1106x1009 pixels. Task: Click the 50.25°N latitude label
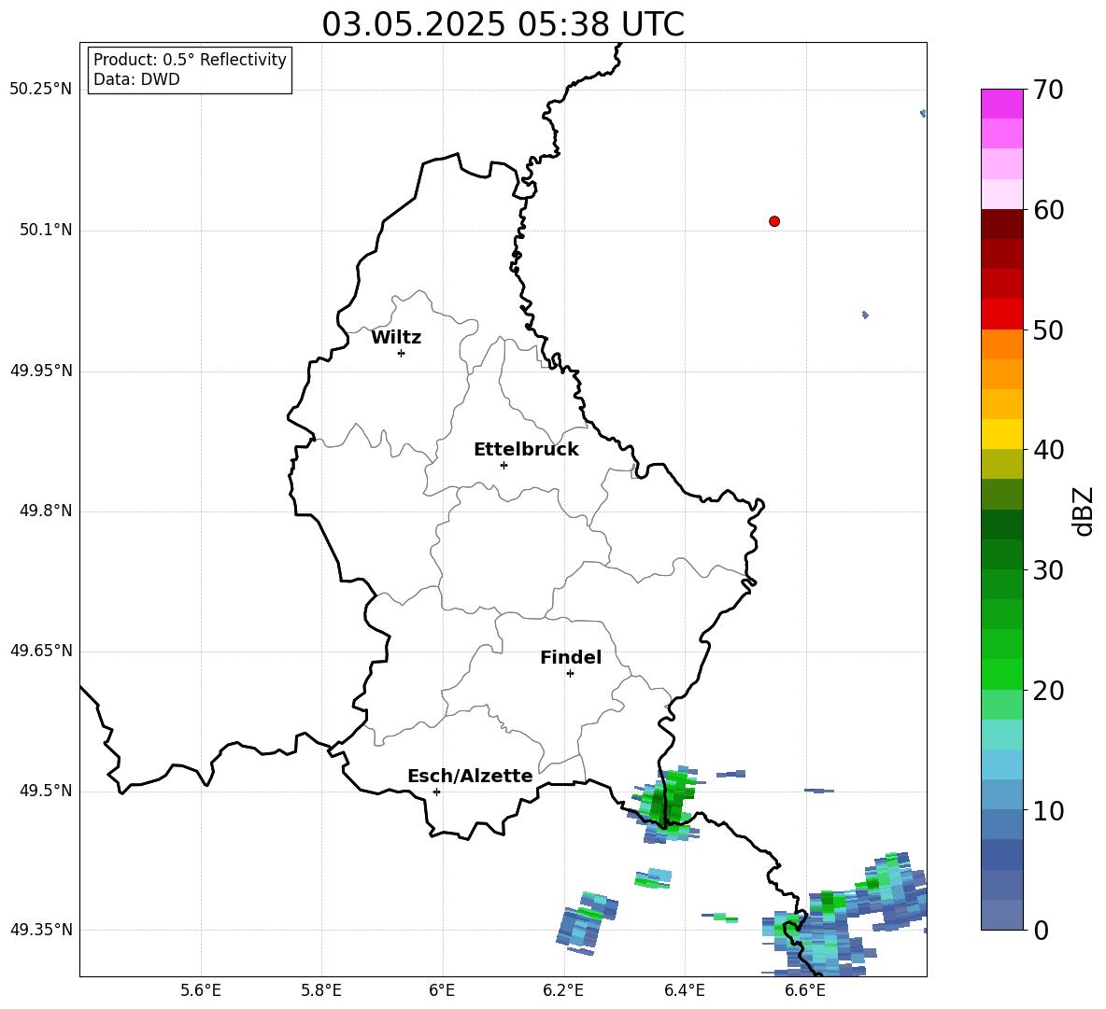click(41, 90)
